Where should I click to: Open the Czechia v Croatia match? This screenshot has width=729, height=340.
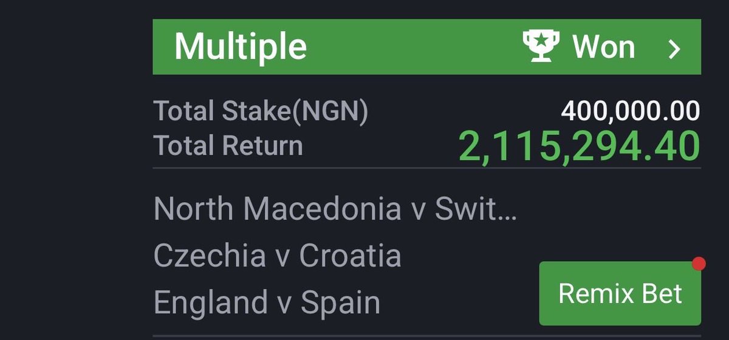click(x=278, y=256)
